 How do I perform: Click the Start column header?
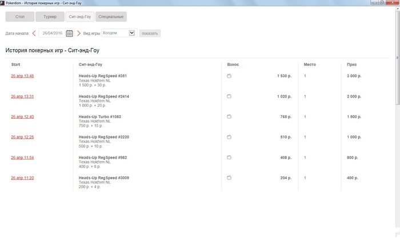(x=15, y=64)
